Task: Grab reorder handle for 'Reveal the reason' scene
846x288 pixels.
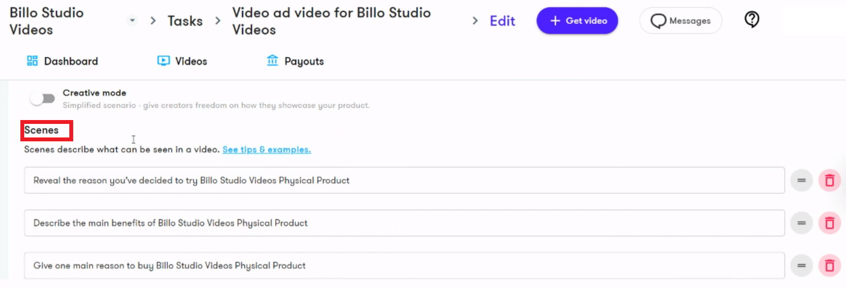Action: 801,181
